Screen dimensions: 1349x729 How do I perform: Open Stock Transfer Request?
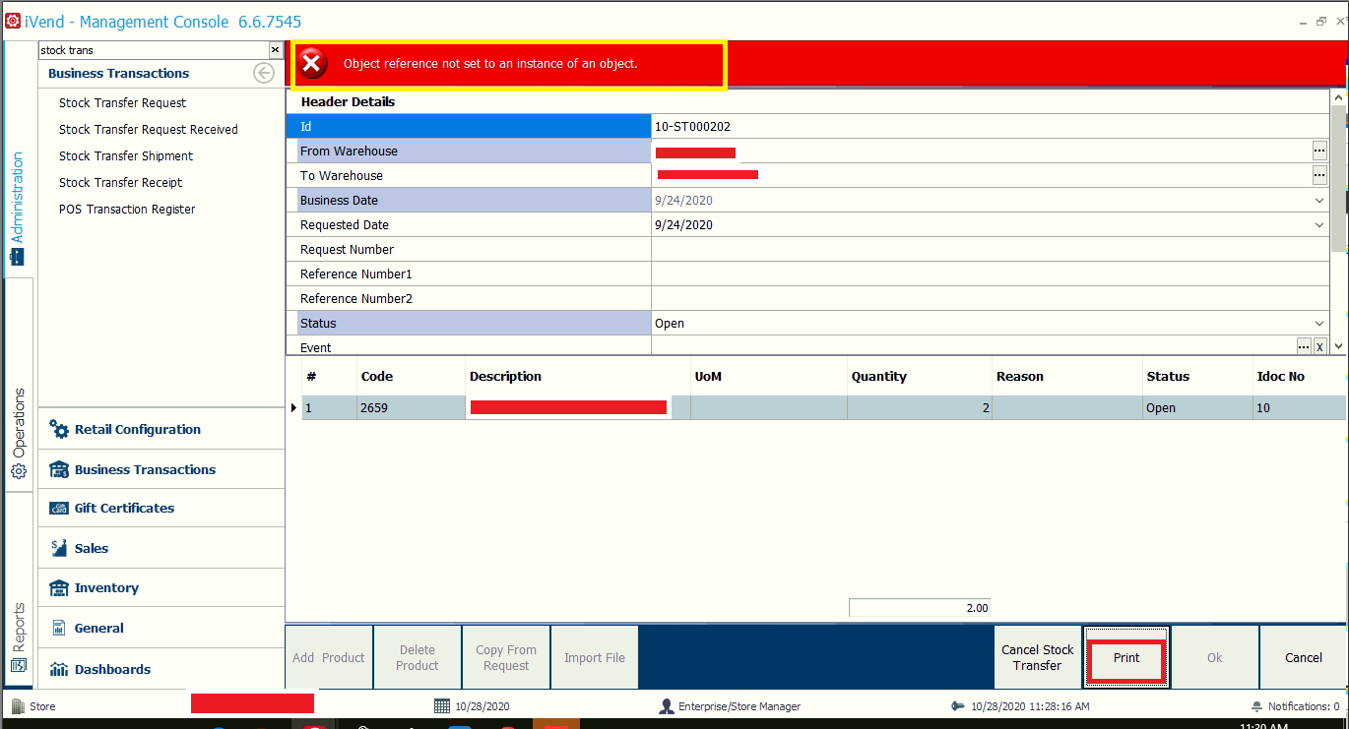[122, 102]
